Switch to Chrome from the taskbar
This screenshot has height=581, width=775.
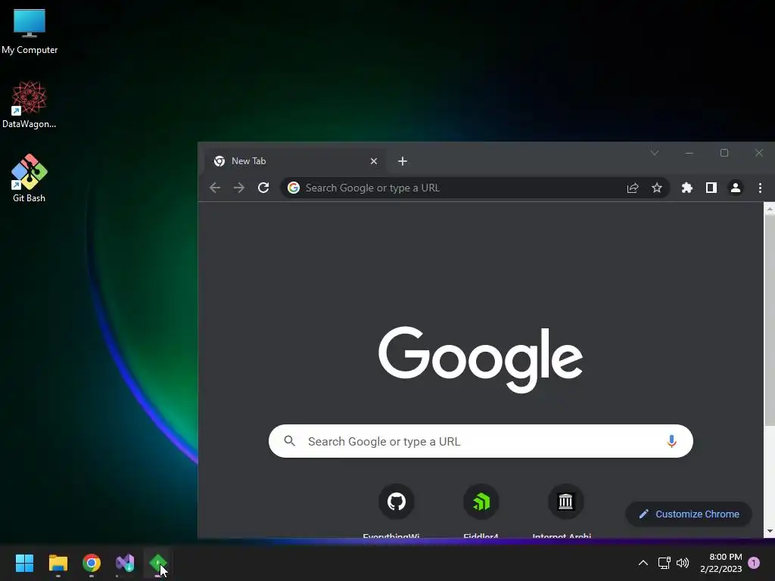92,563
